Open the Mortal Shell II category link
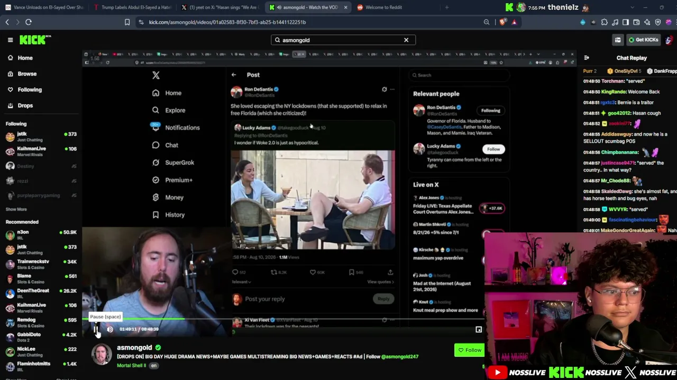The height and width of the screenshot is (380, 677). (x=131, y=365)
